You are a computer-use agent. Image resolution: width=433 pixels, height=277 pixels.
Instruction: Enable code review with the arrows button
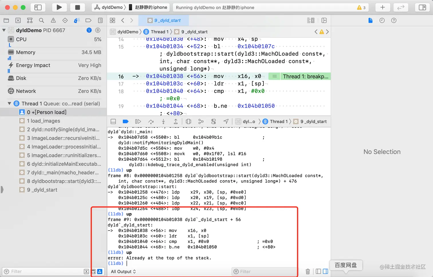click(x=401, y=7)
